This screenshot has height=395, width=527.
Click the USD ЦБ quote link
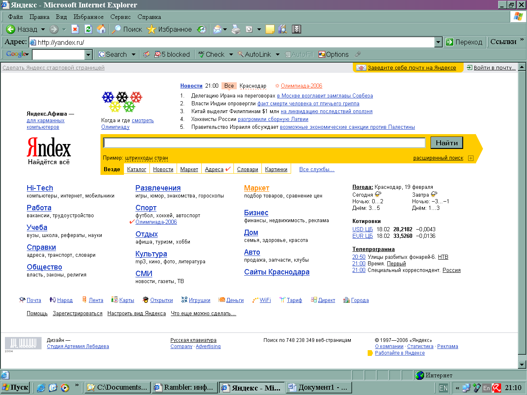point(362,229)
